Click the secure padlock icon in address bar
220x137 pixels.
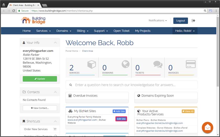pyautogui.click(x=19, y=11)
